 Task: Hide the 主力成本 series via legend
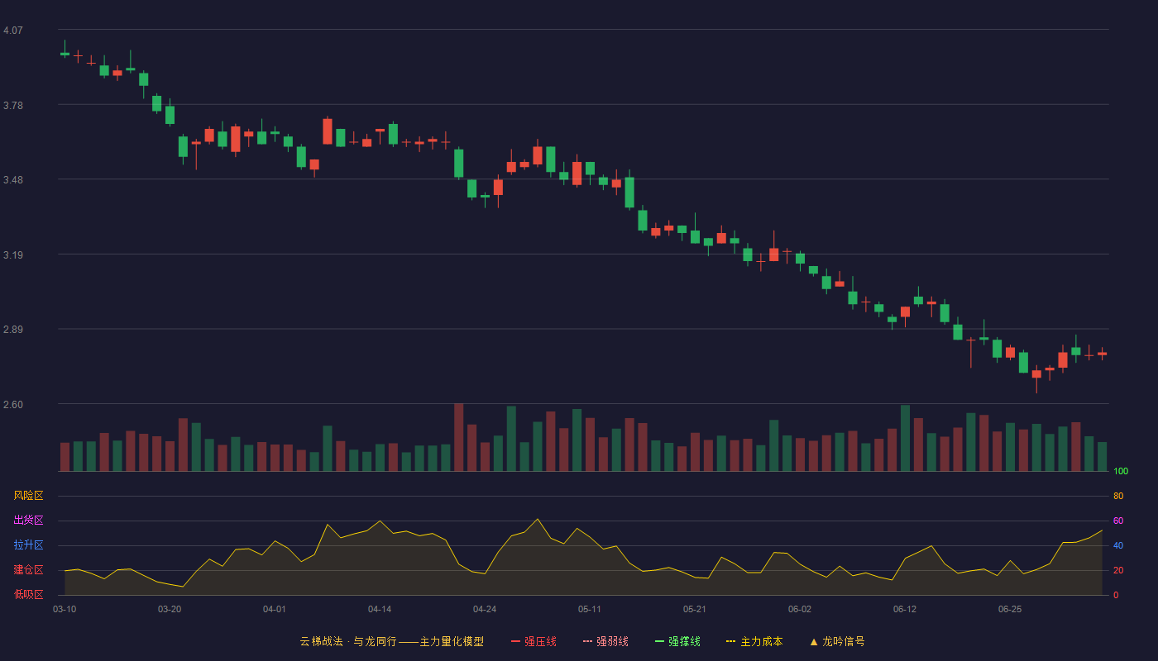pos(754,641)
